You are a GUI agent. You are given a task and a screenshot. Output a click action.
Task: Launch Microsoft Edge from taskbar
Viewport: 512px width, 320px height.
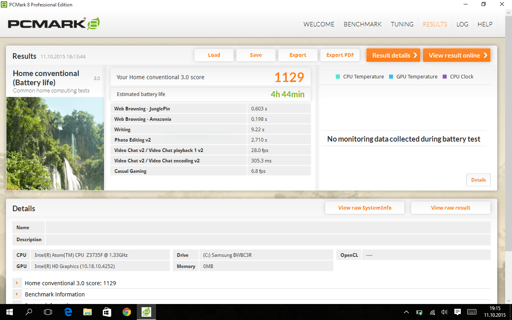[x=68, y=312]
